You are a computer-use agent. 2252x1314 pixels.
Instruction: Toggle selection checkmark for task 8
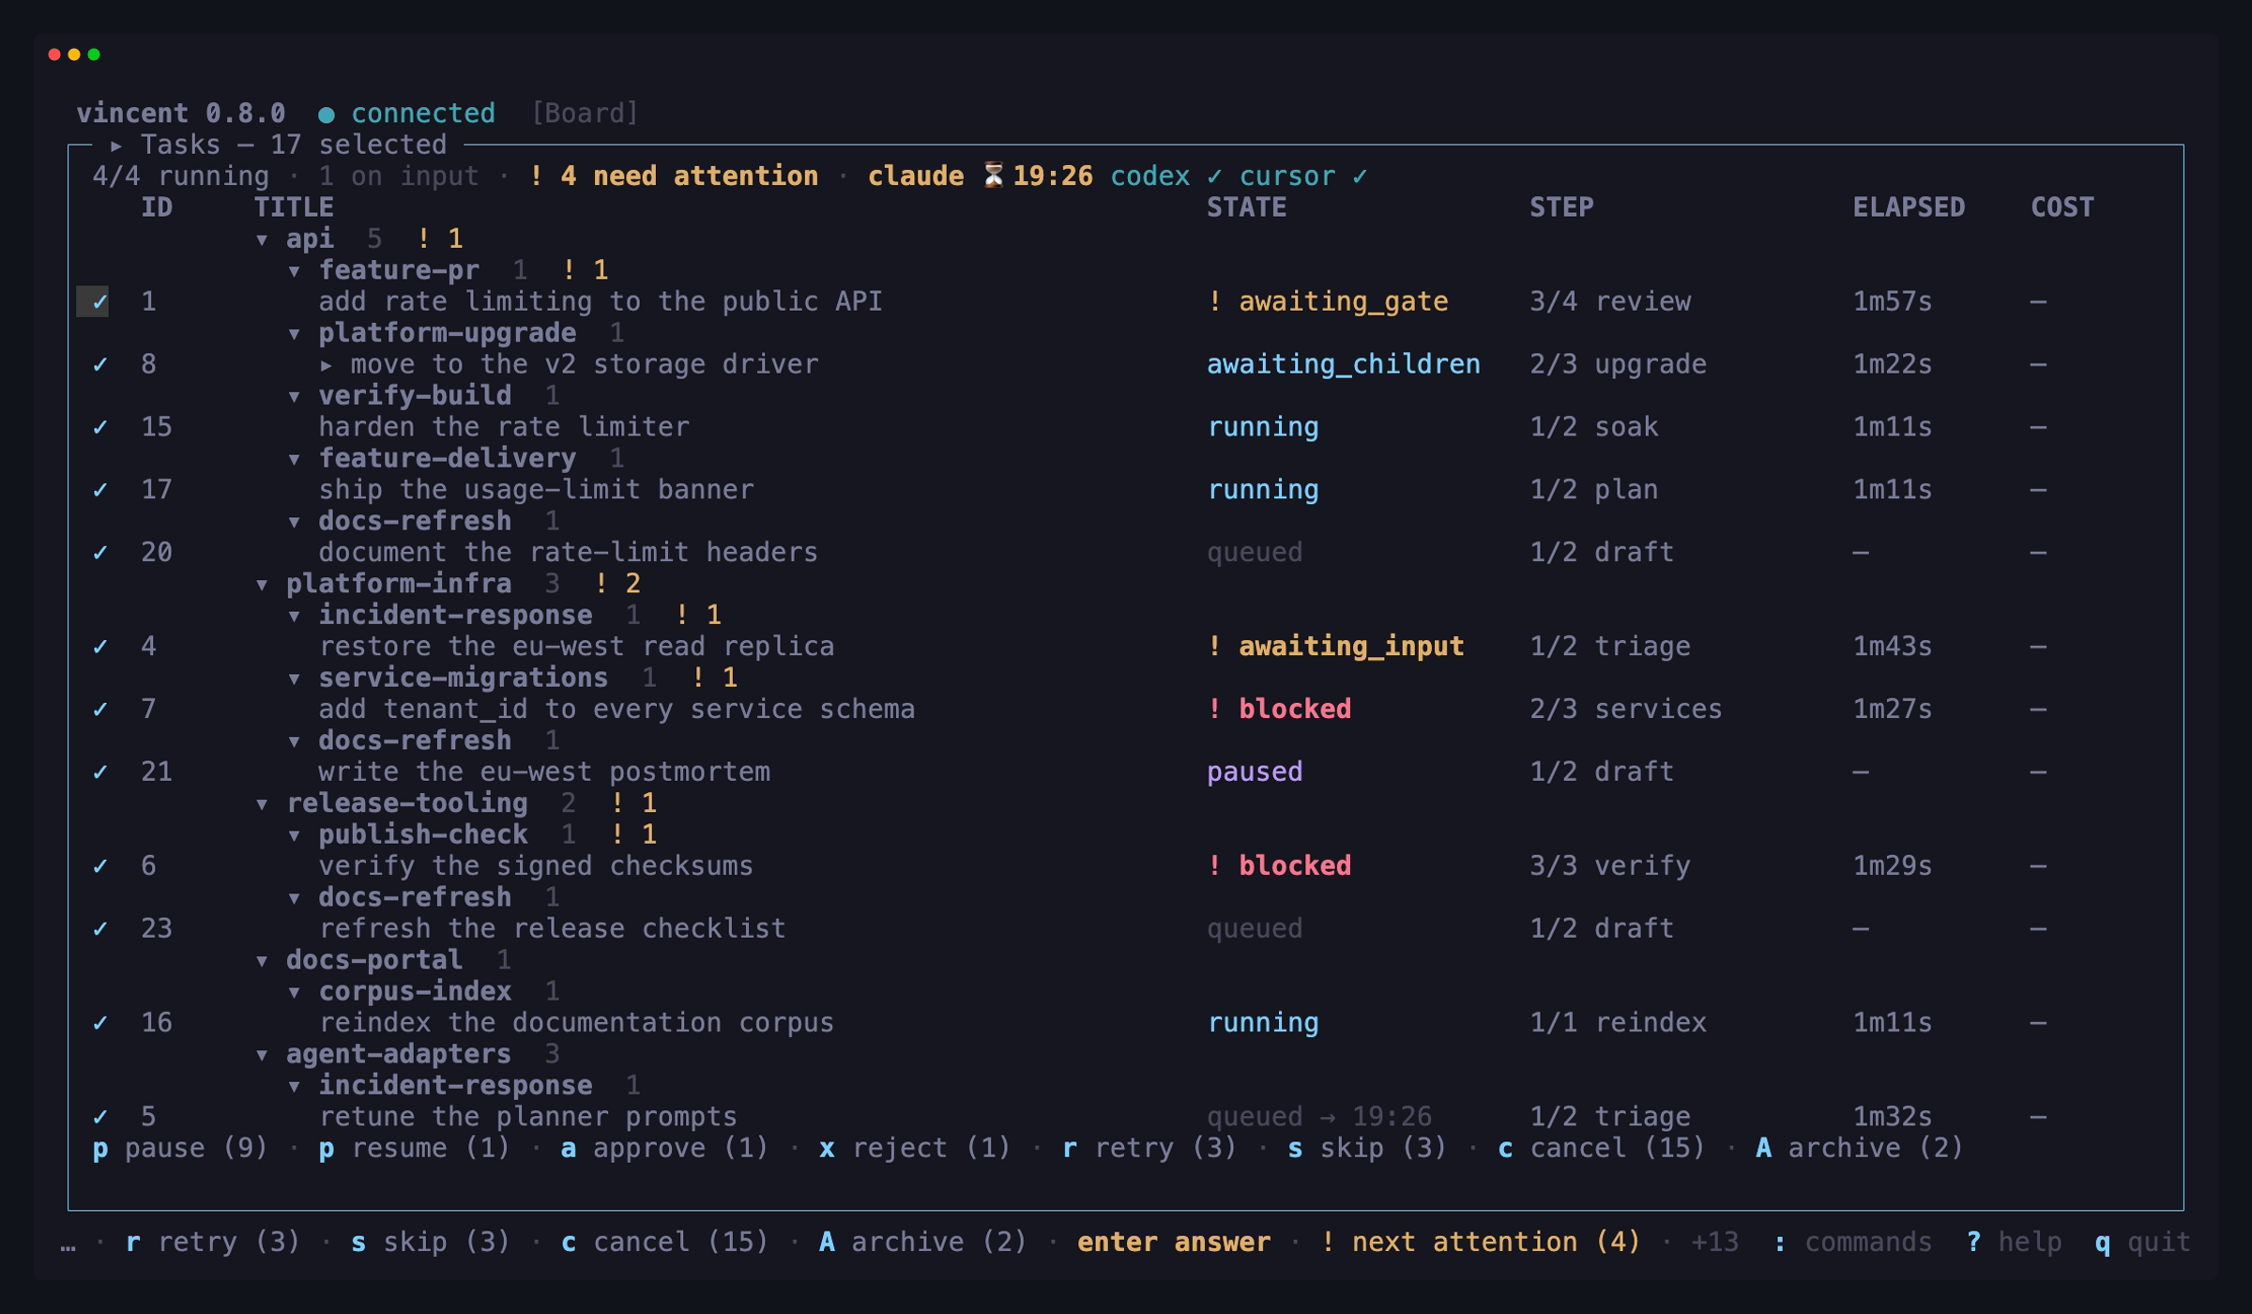pyautogui.click(x=100, y=365)
